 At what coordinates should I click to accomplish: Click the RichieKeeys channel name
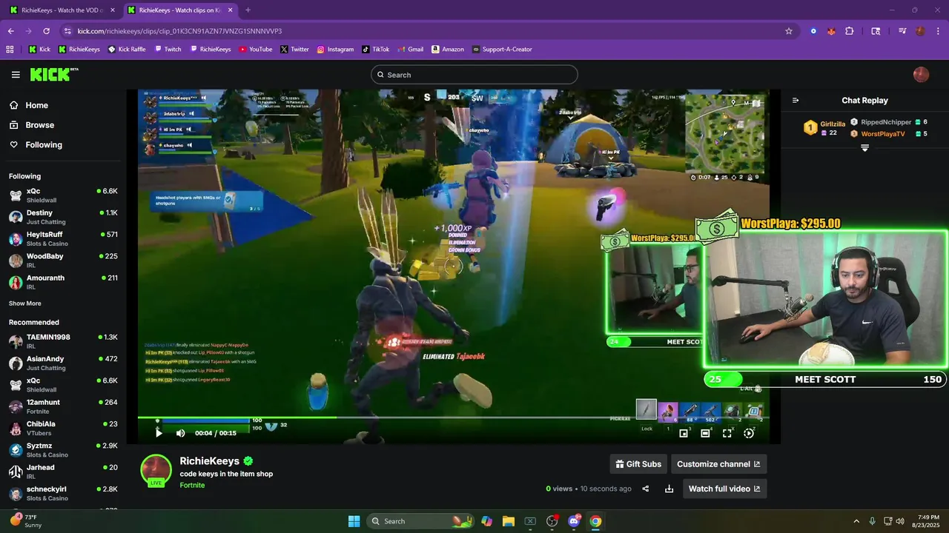210,460
